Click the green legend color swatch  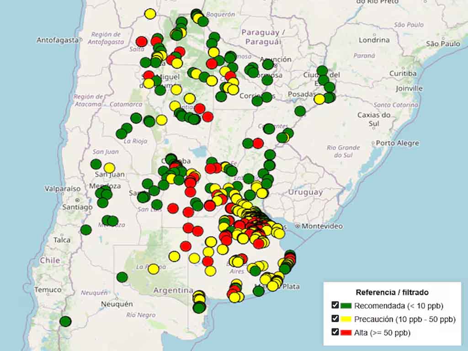[346, 306]
